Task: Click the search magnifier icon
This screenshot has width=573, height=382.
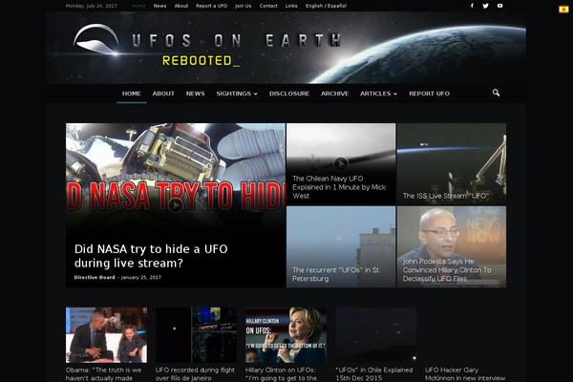Action: click(x=496, y=93)
